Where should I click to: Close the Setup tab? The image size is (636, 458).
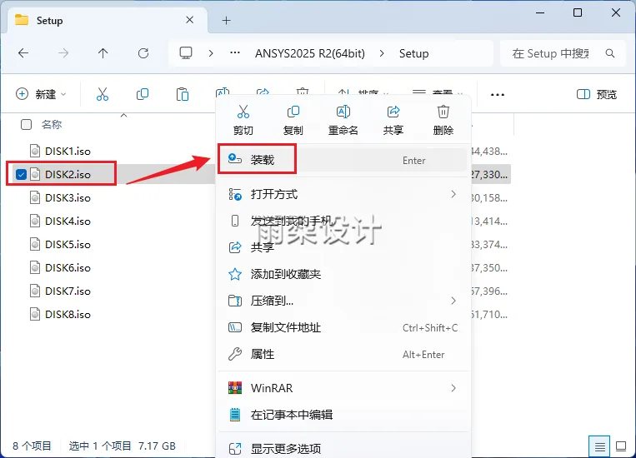189,20
